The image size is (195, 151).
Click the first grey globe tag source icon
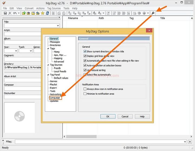pyautogui.click(x=139, y=13)
